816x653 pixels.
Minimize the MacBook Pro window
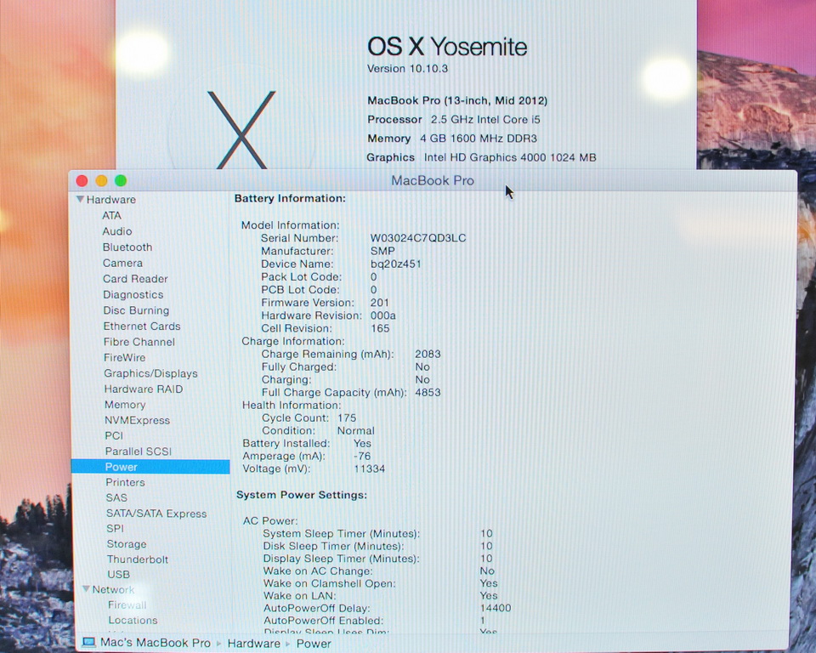click(x=101, y=181)
